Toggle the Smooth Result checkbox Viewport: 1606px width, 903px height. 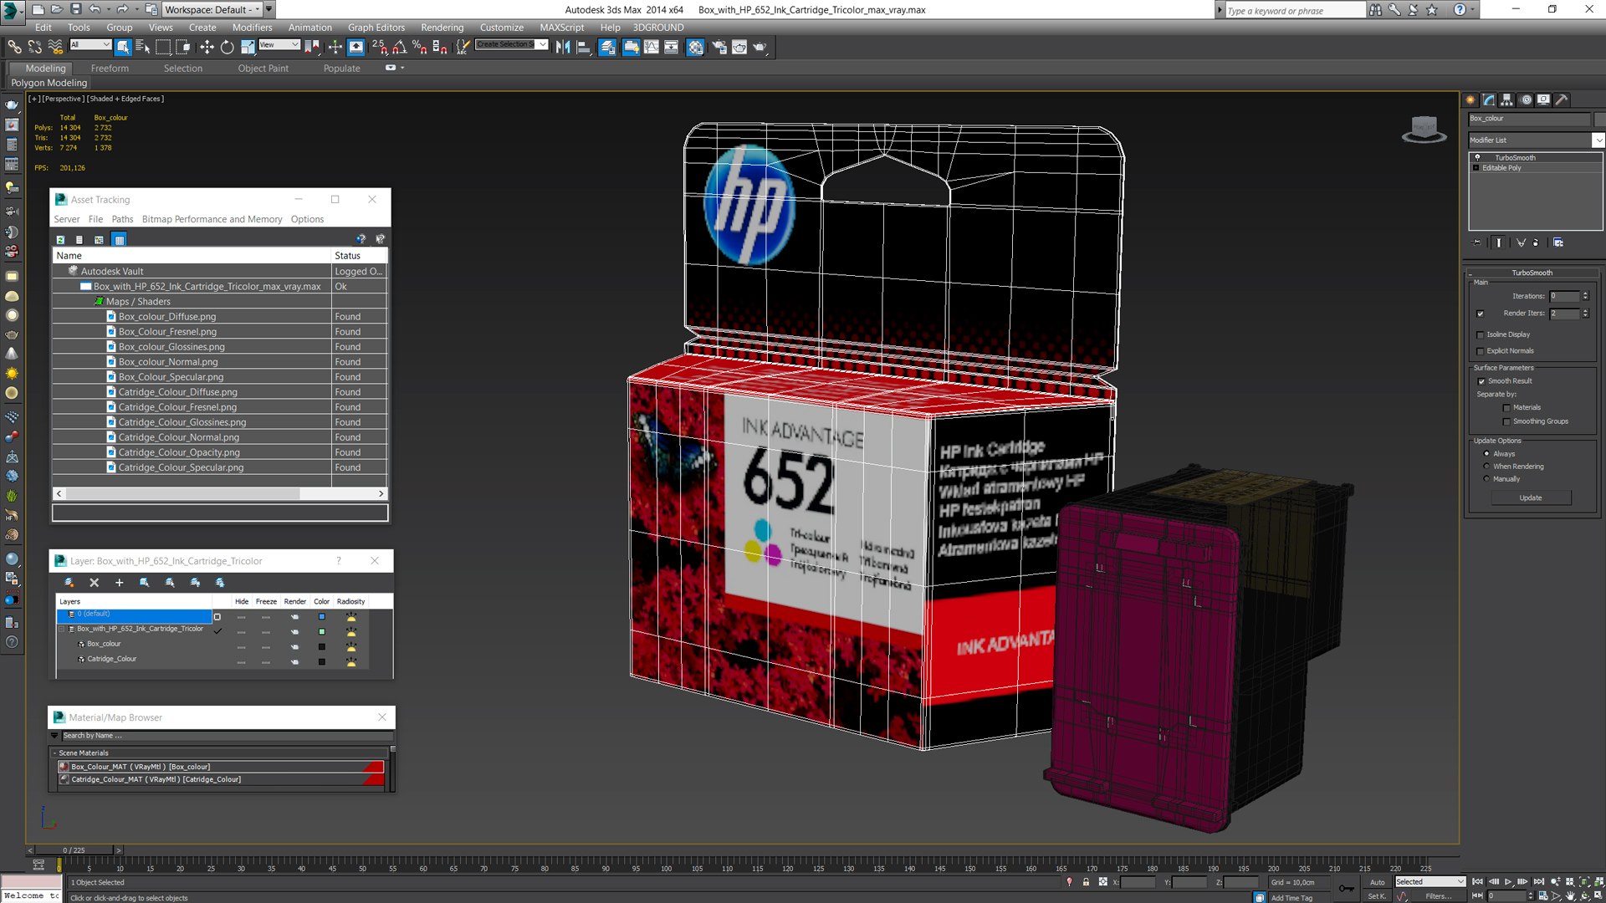[1481, 381]
